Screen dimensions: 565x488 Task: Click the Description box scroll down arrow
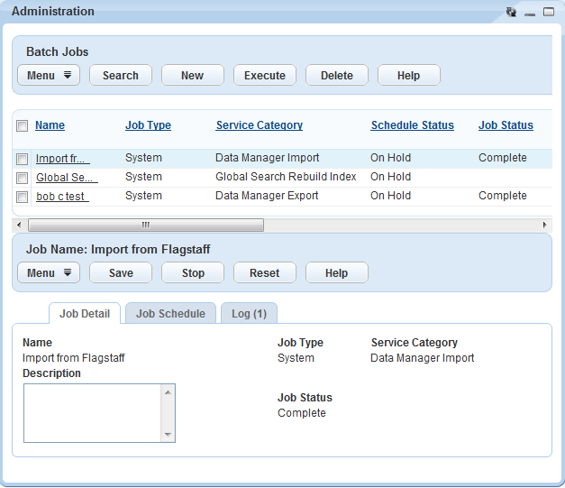point(168,435)
